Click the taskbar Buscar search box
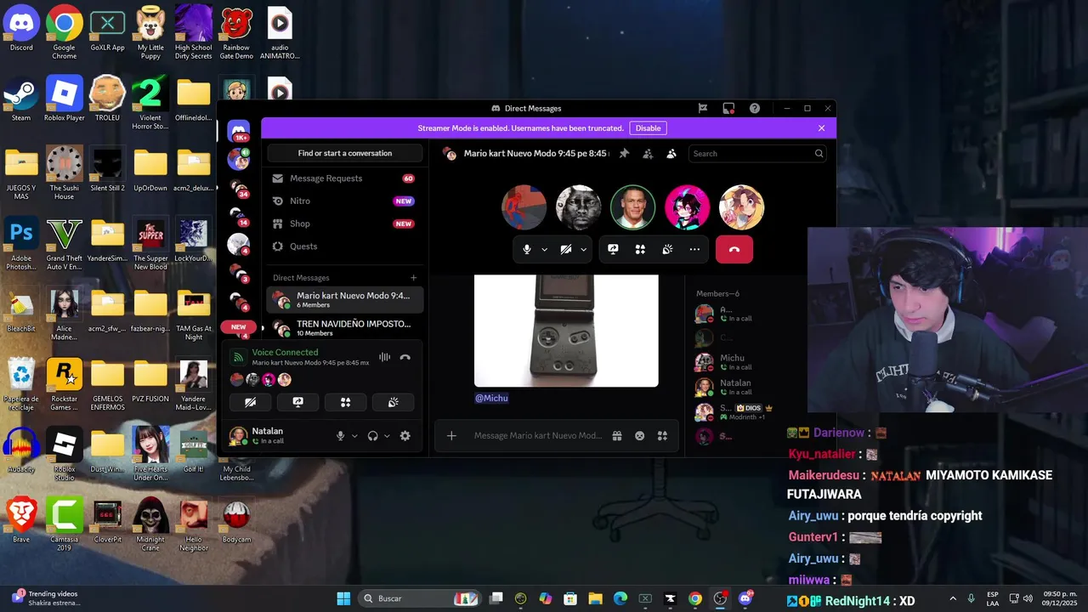This screenshot has height=612, width=1088. point(420,598)
